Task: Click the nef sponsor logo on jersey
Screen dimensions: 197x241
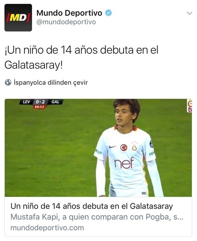Action: [x=124, y=163]
